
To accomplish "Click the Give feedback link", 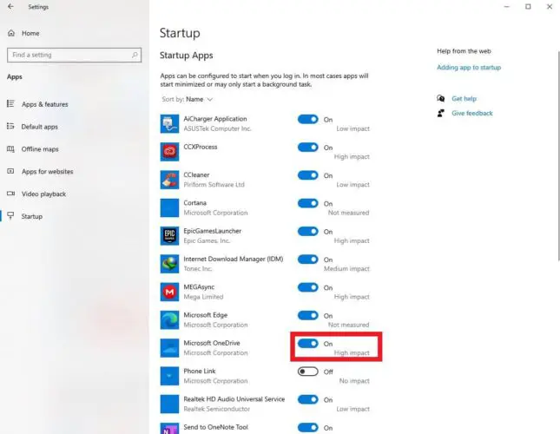I will [472, 113].
